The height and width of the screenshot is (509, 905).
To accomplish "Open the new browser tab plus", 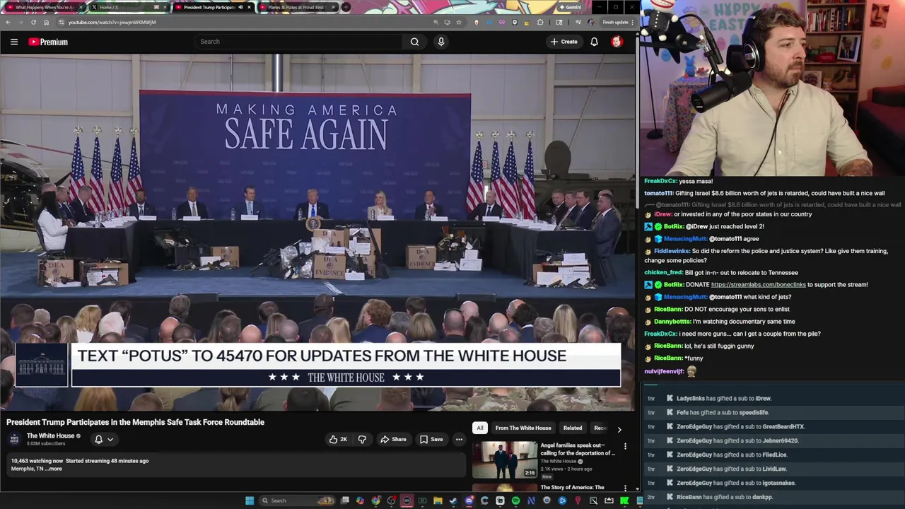I will (x=346, y=7).
